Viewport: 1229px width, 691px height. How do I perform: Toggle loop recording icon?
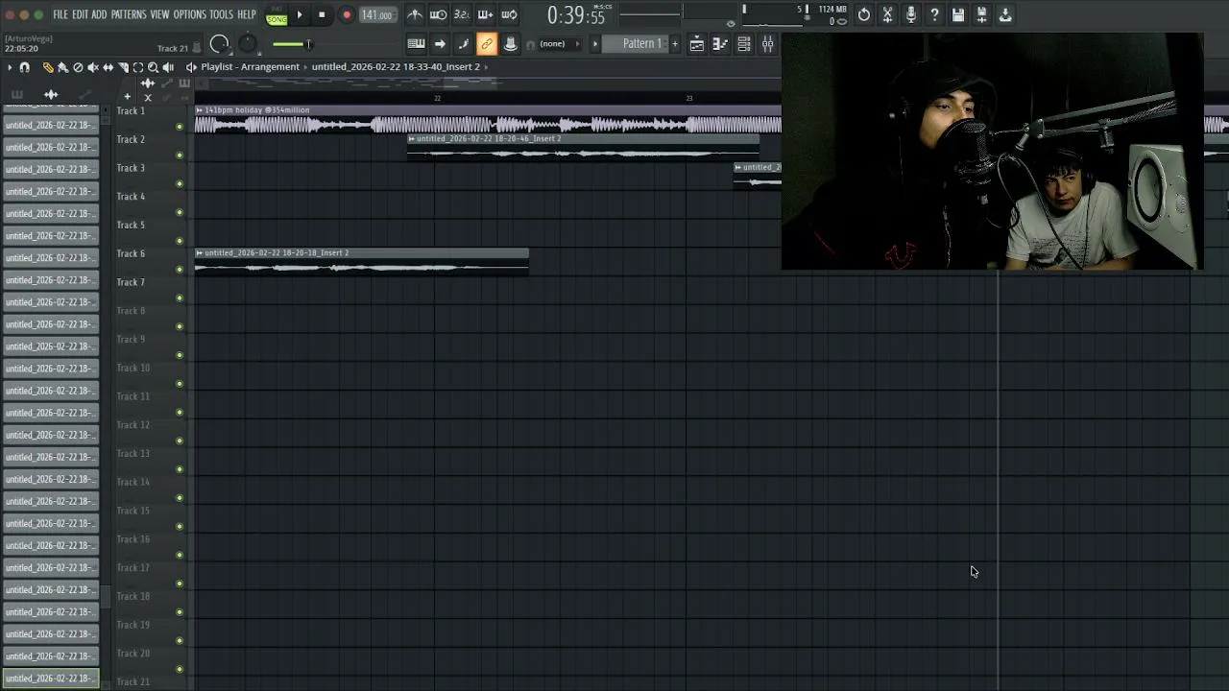(510, 14)
